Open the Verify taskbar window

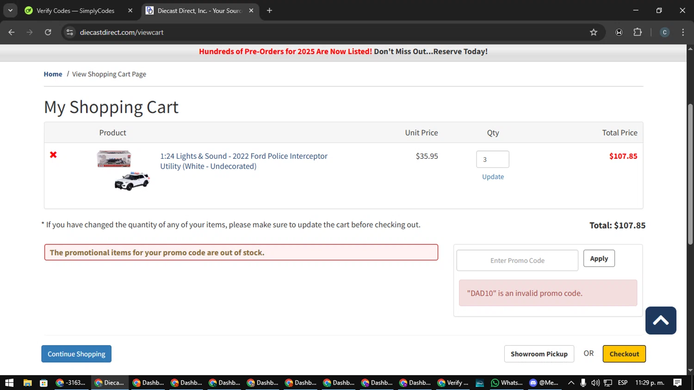tap(453, 383)
